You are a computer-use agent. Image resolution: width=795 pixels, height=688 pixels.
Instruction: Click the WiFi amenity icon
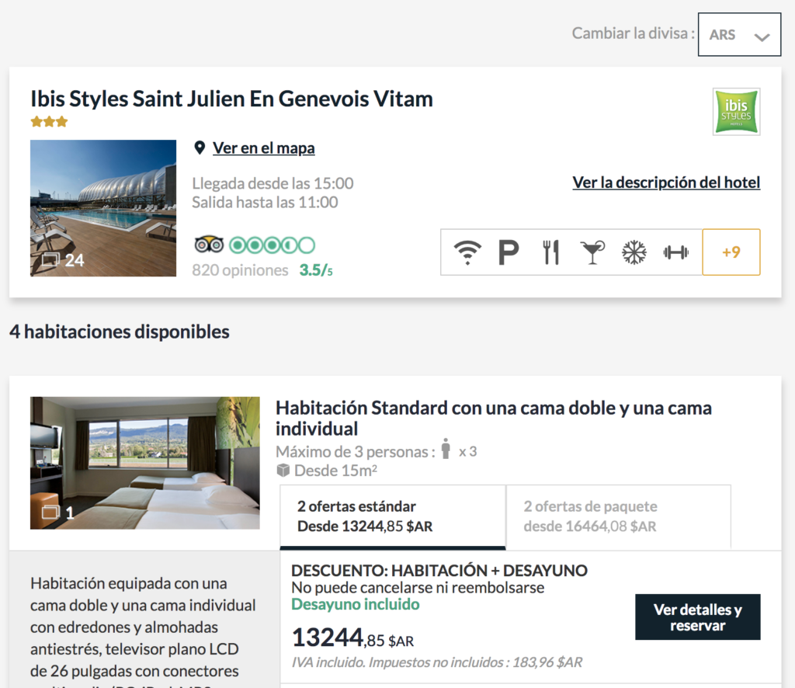[x=467, y=252]
